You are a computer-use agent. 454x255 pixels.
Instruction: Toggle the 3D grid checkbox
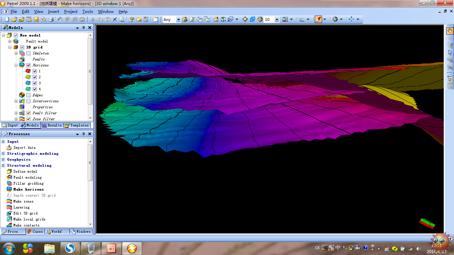click(x=22, y=47)
